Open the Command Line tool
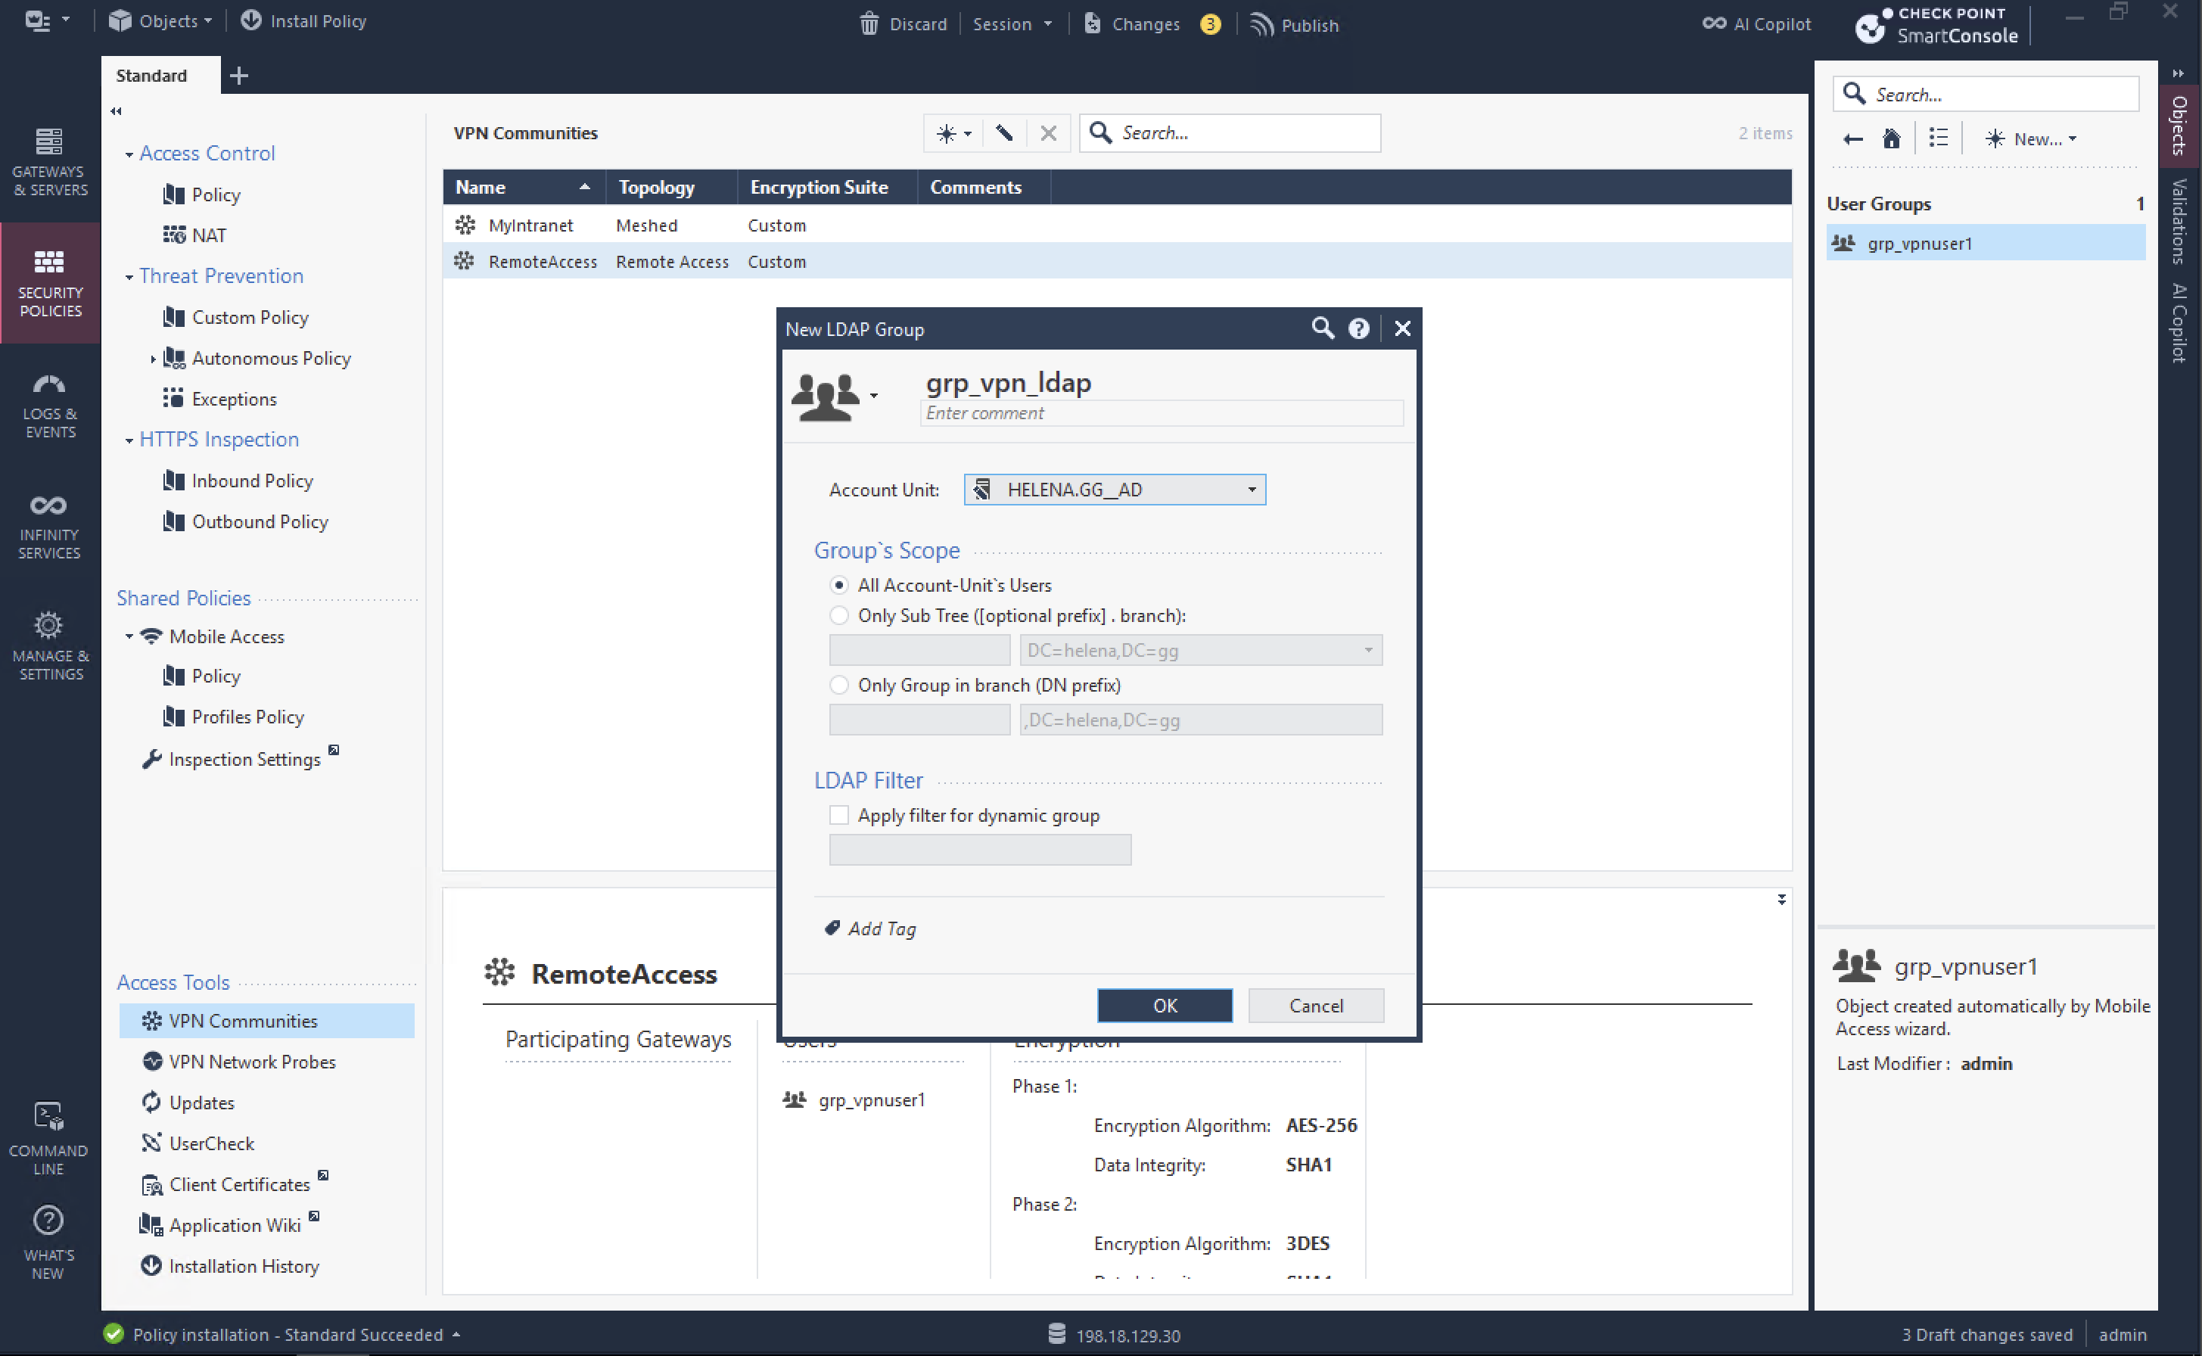The height and width of the screenshot is (1356, 2202). click(49, 1137)
